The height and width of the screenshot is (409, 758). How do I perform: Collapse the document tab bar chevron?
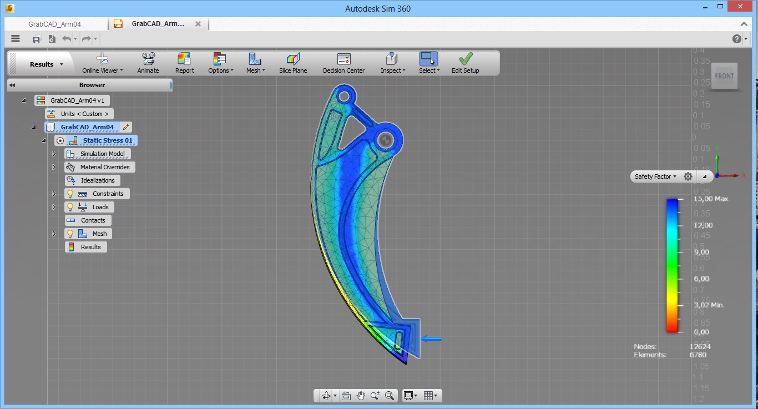(744, 24)
